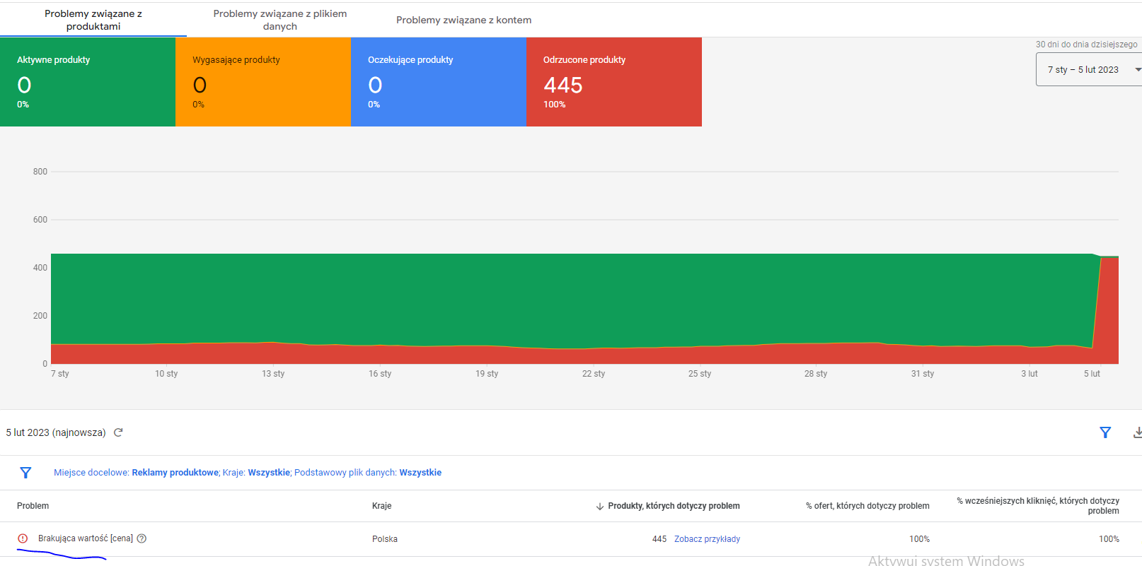This screenshot has height=566, width=1142.
Task: Open the dropdown arrow of the date picker
Action: point(1138,69)
